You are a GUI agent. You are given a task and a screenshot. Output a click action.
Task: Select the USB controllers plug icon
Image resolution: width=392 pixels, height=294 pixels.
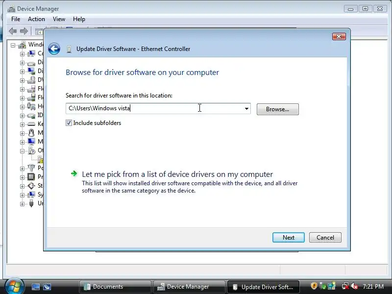pos(31,203)
